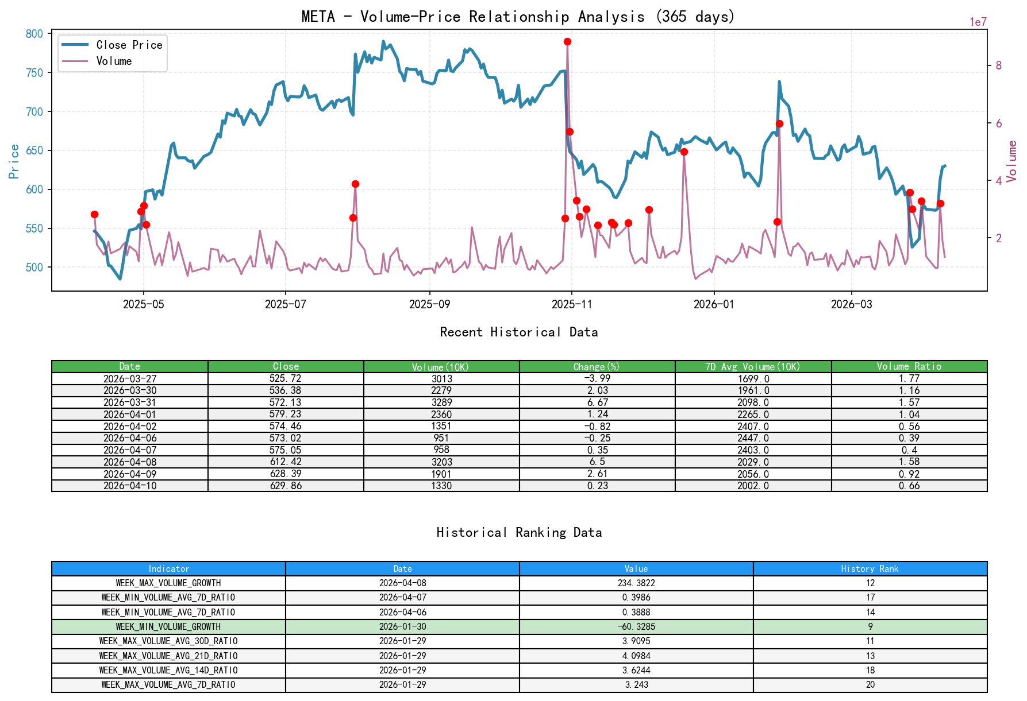
Task: Click the 2026-03 x-axis label
Action: (x=851, y=304)
